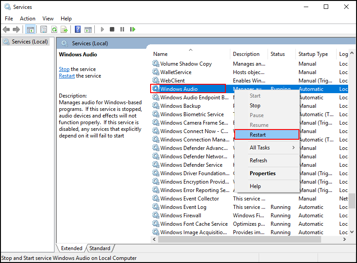The image size is (357, 263).
Task: Switch to the Extended tab
Action: (71, 248)
